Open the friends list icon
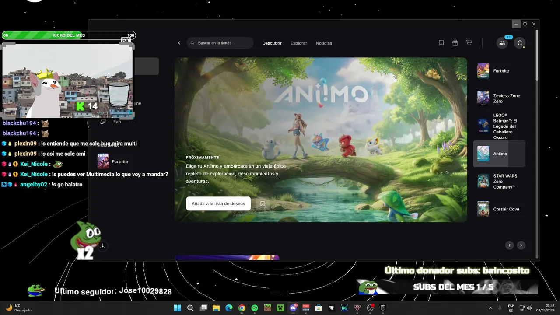This screenshot has height=315, width=560. click(502, 43)
